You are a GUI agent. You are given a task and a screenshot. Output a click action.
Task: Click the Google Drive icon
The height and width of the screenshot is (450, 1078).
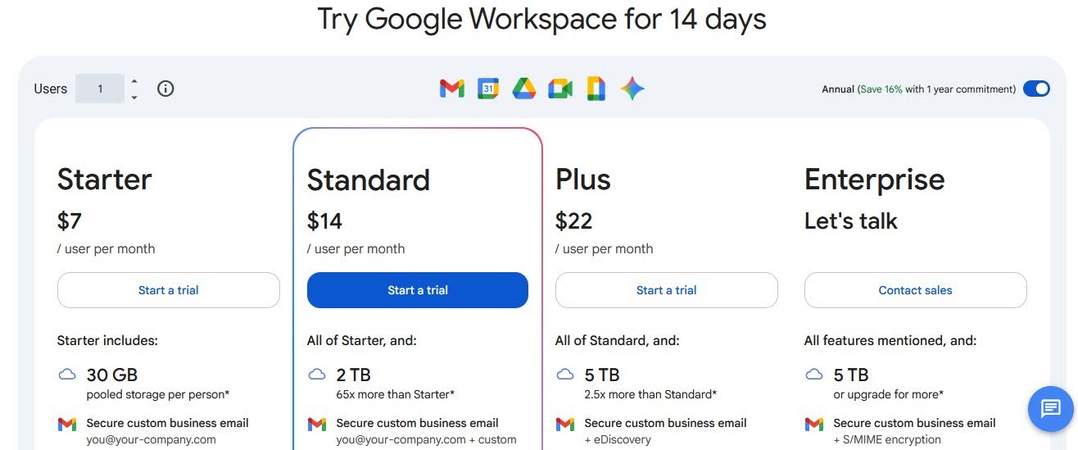524,89
